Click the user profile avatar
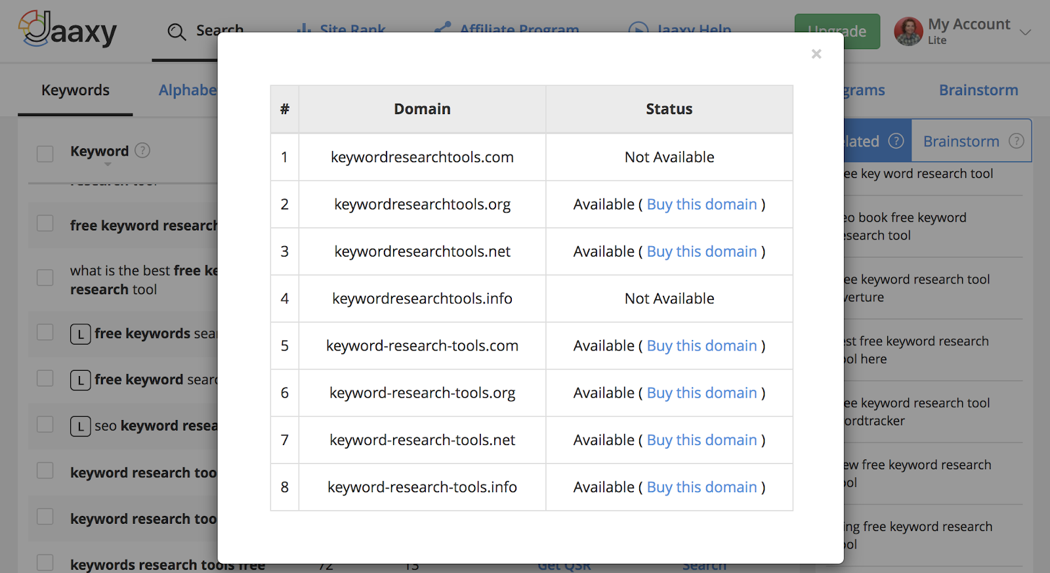 (x=908, y=32)
